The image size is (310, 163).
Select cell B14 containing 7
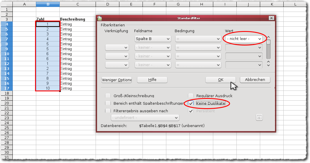[x=48, y=74]
